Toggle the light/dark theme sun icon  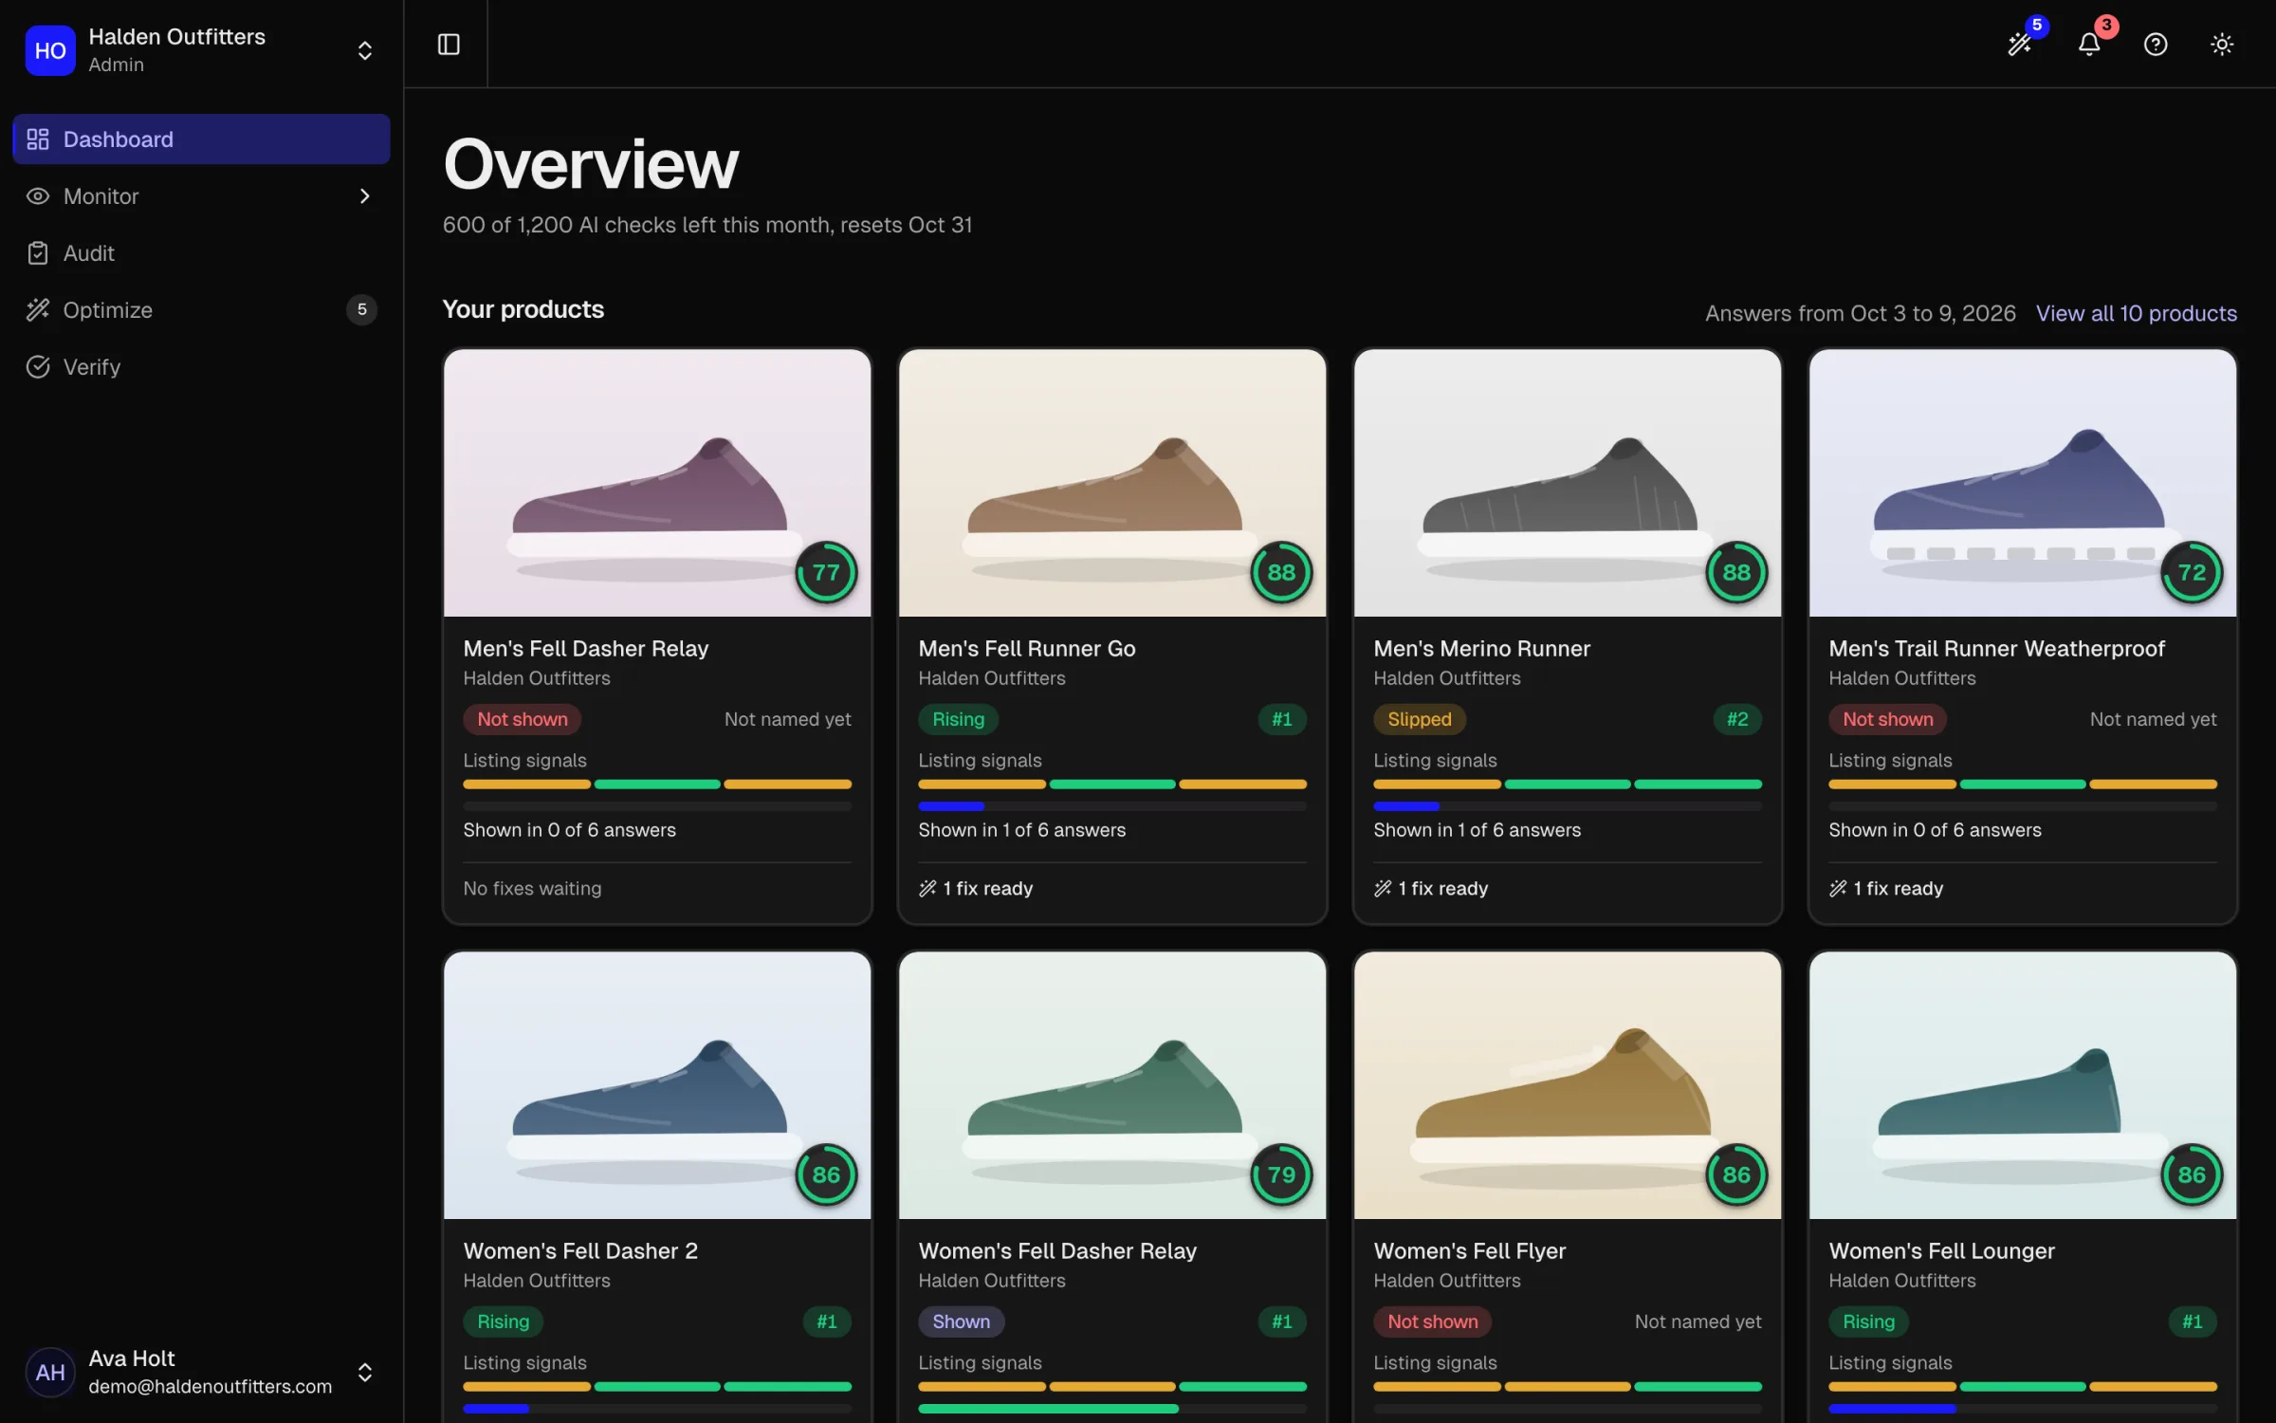click(2222, 45)
